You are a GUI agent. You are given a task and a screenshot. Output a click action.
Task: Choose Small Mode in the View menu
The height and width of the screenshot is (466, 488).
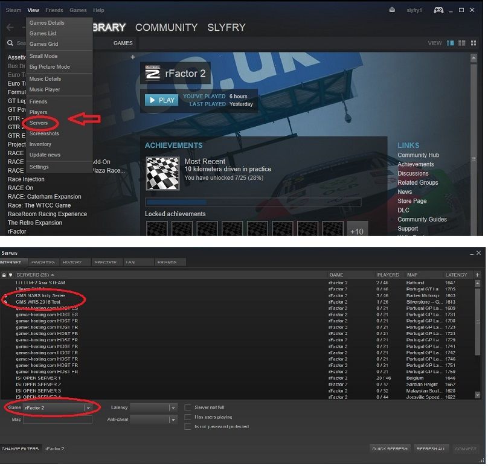click(x=43, y=56)
